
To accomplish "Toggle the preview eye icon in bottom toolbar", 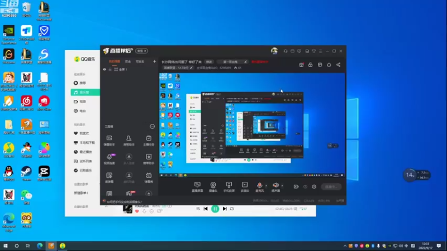I will pyautogui.click(x=305, y=187).
